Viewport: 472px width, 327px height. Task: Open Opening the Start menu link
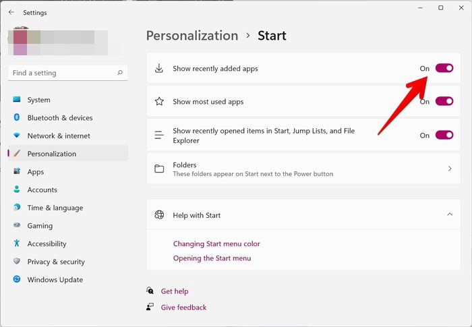click(x=212, y=258)
